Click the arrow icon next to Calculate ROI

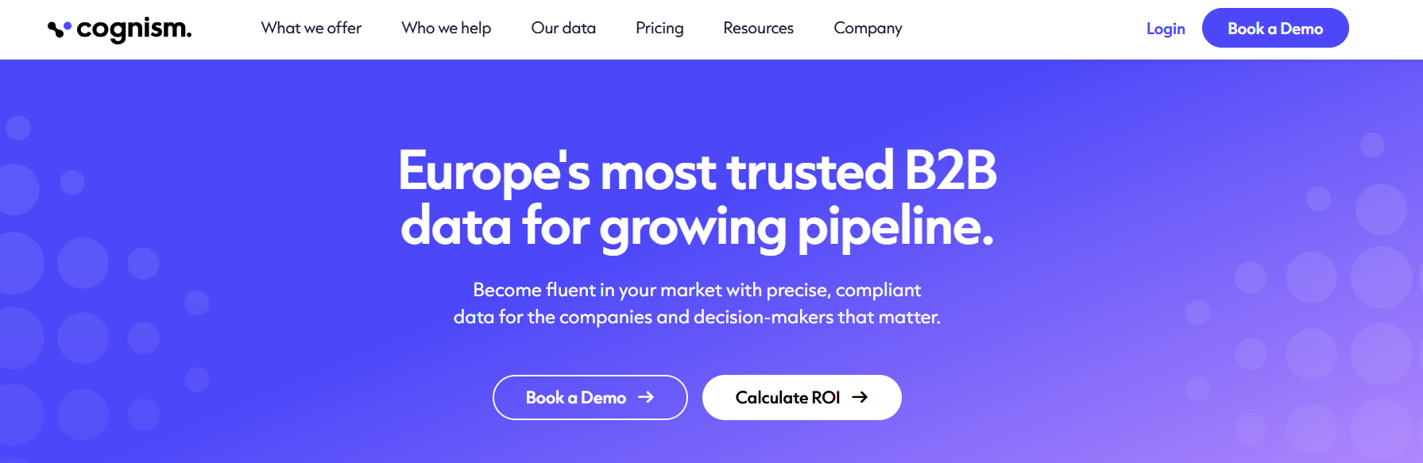860,397
